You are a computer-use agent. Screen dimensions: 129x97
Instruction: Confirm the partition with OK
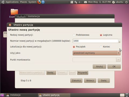(x=114, y=67)
